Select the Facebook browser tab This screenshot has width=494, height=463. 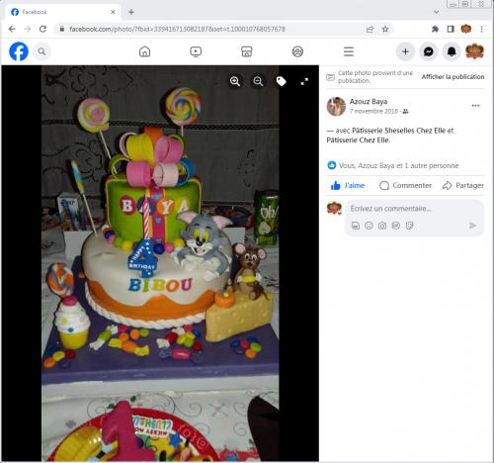pos(62,12)
